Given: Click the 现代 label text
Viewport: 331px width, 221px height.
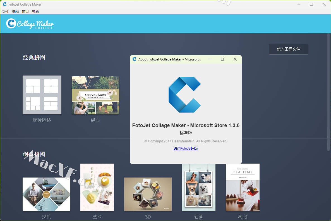Looking at the screenshot, I should (x=46, y=217).
